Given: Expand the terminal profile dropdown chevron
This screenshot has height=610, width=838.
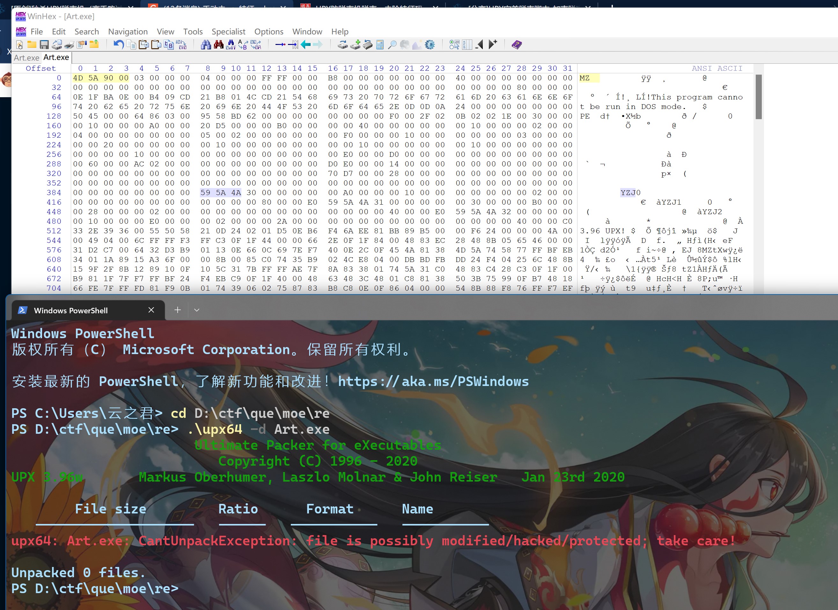Looking at the screenshot, I should click(197, 310).
